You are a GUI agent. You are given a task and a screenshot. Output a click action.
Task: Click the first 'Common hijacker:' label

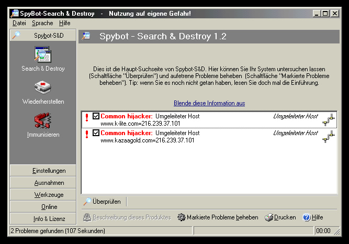(127, 116)
